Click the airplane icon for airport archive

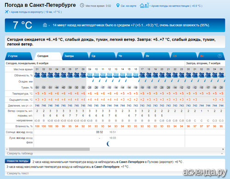coord(6,12)
